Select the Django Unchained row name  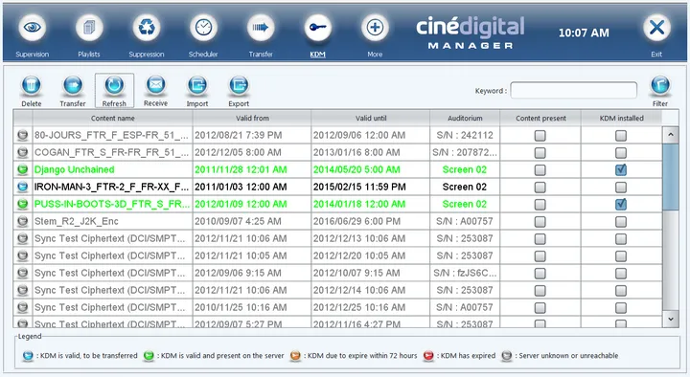click(x=75, y=169)
